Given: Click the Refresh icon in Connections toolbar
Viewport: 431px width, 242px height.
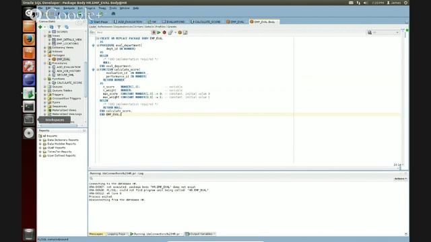Looking at the screenshot, I should (x=51, y=27).
